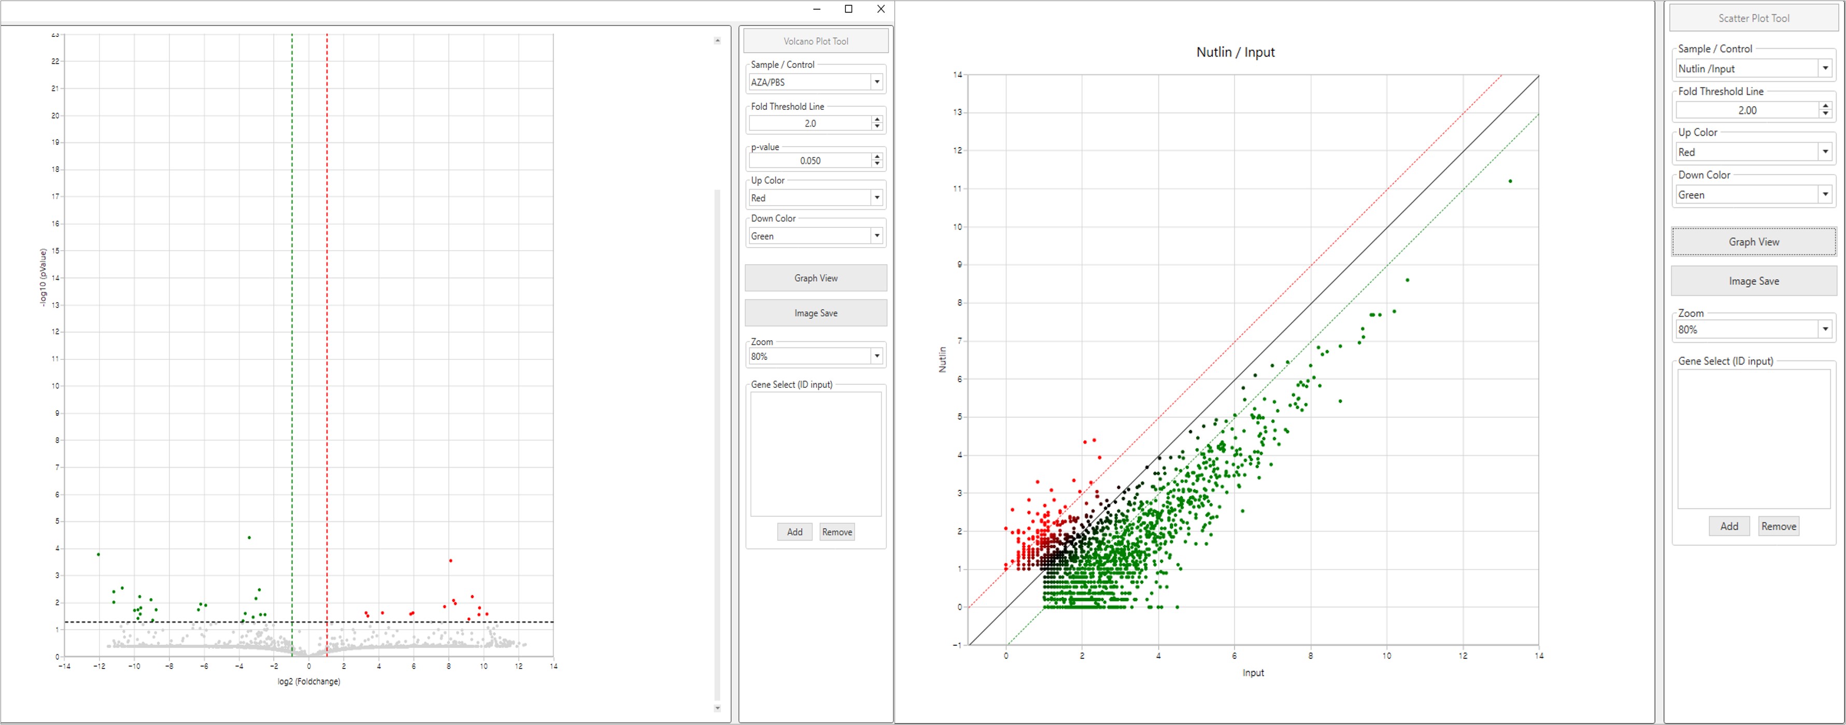Viewport: 1846px width, 725px height.
Task: Decrease volcano p-value using down arrow
Action: tap(876, 164)
